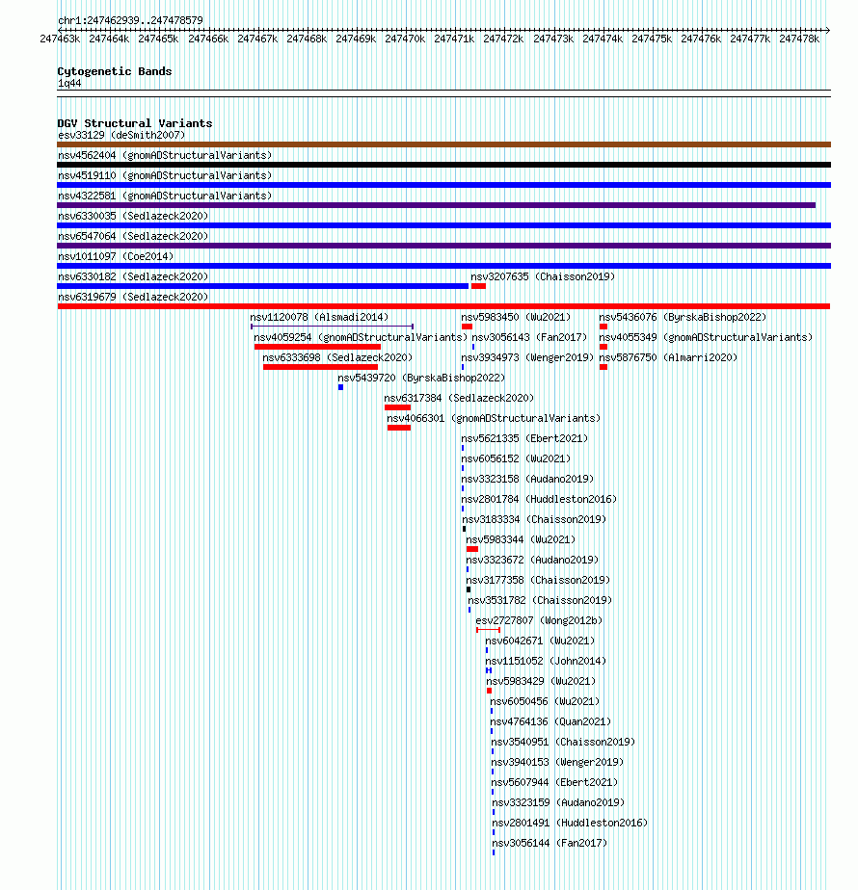Click the black nsv4562404 variant bar

coord(443,165)
